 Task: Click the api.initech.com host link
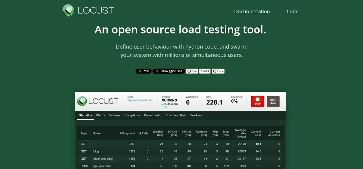[x=140, y=100]
